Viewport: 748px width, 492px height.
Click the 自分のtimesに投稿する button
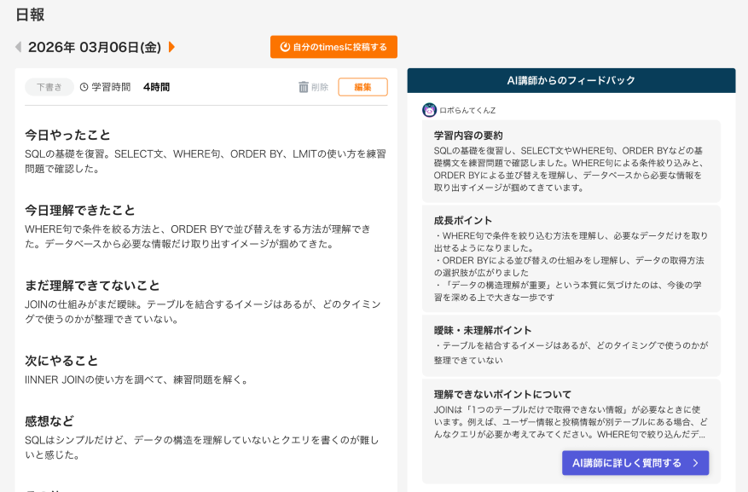pos(333,47)
